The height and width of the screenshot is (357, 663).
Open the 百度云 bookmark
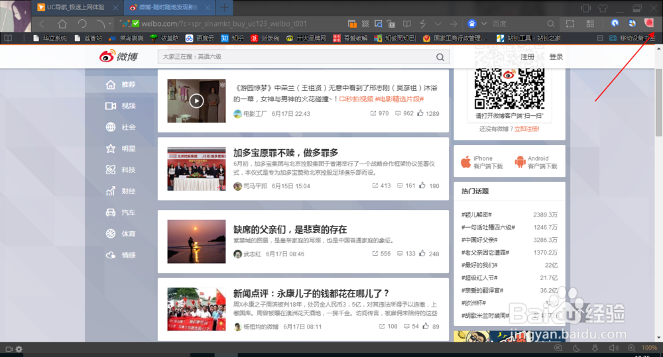click(x=200, y=38)
